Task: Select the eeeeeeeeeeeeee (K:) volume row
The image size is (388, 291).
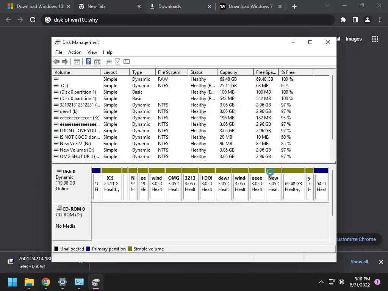Action: (x=191, y=118)
